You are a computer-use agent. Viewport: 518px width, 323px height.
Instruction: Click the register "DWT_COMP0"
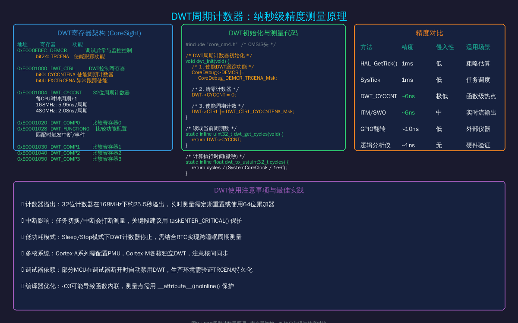(x=65, y=123)
